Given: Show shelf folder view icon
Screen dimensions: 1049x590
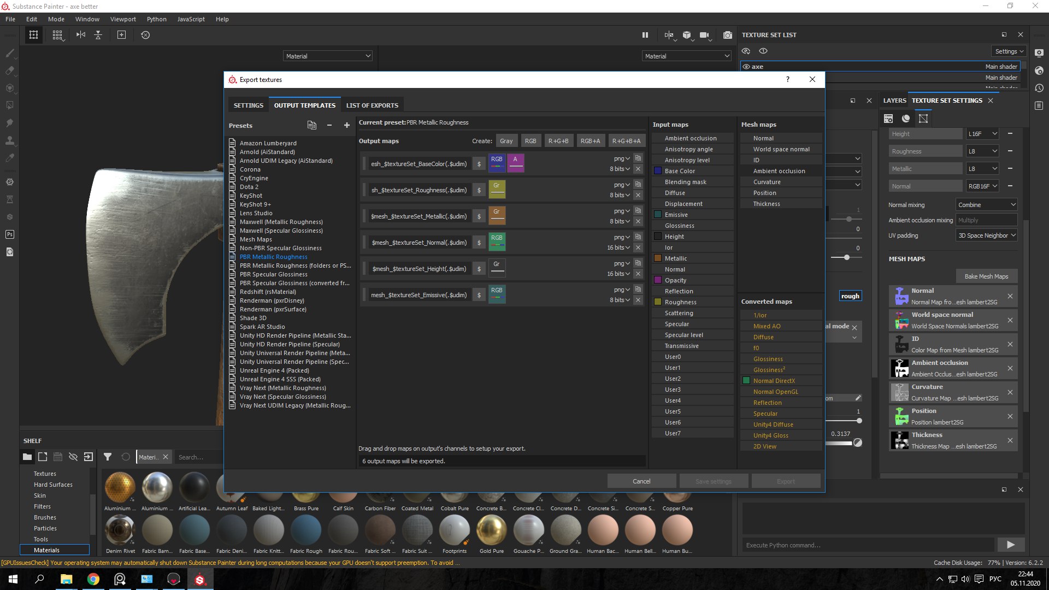Looking at the screenshot, I should coord(27,457).
